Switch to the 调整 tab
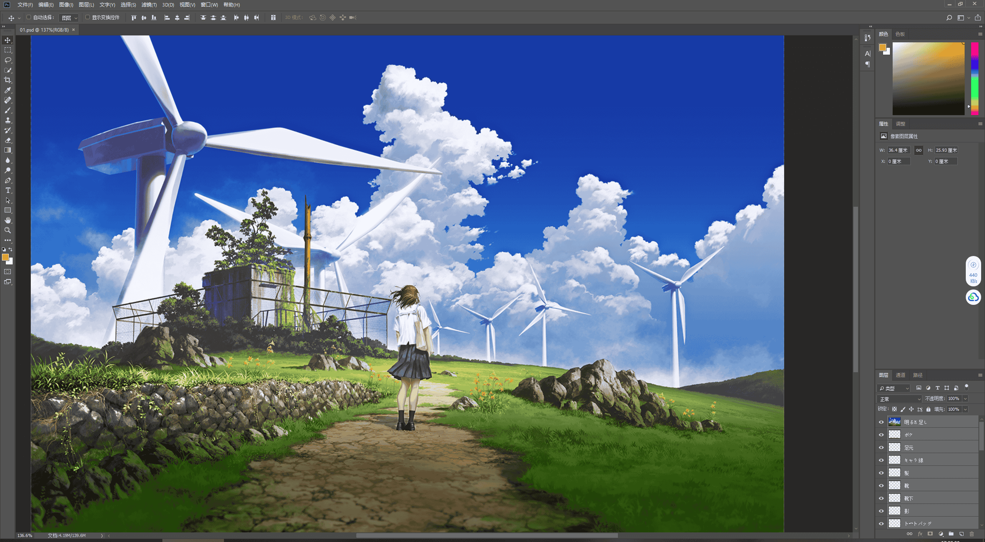Image resolution: width=985 pixels, height=542 pixels. point(900,124)
